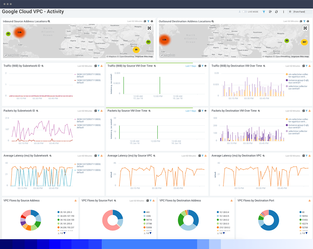This screenshot has height=249, width=313.
Task: Refresh the dashboard with the refresh icon
Action: (x=276, y=12)
